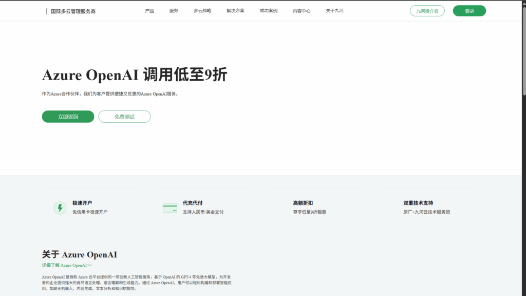The height and width of the screenshot is (296, 526).
Task: Click the 国际多云管理服务商 header text
Action: point(73,11)
